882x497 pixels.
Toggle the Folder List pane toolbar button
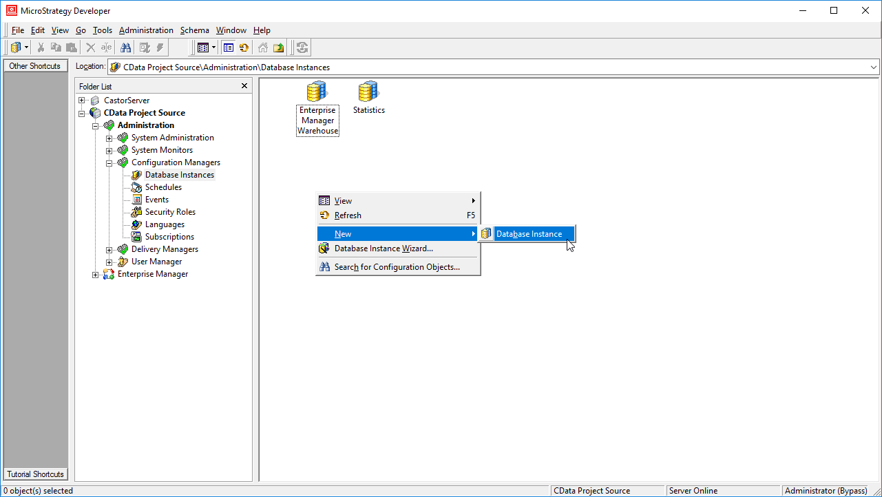(229, 47)
